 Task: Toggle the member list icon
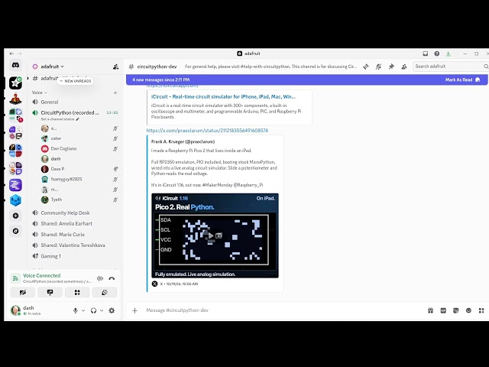404,67
